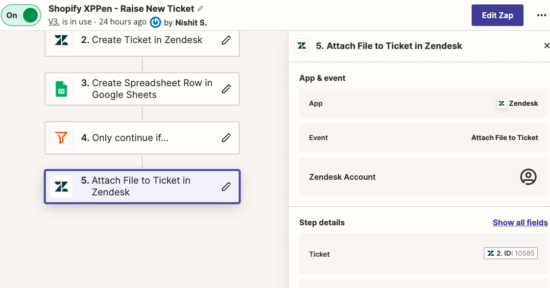
Task: Click the 24 hours ago timestamp
Action: pyautogui.click(x=122, y=22)
